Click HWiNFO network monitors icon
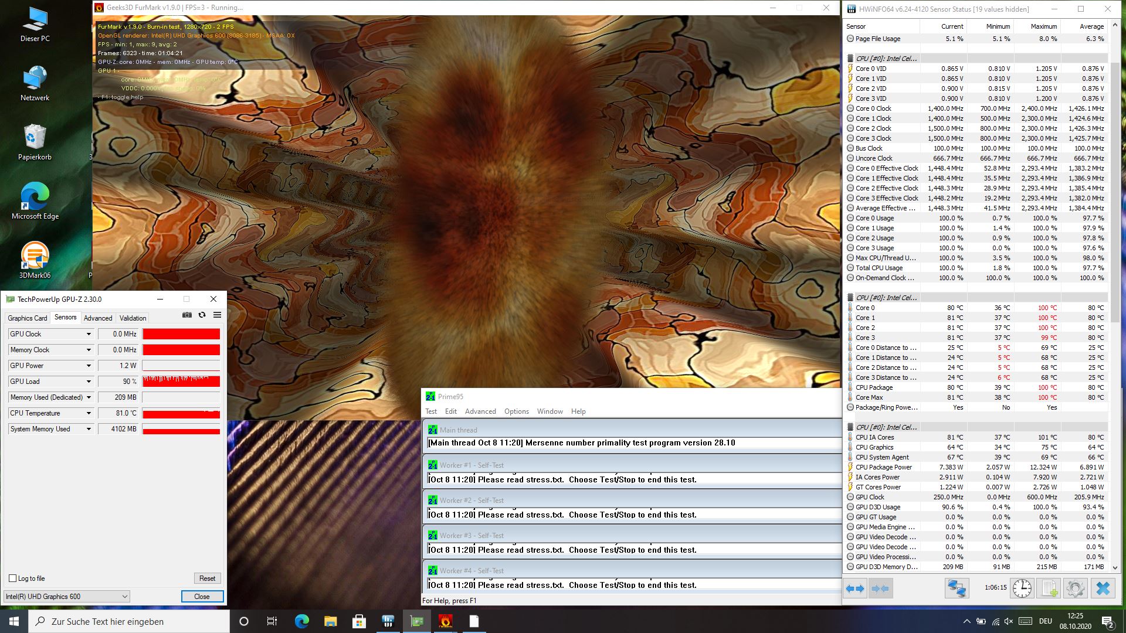 coord(957,588)
